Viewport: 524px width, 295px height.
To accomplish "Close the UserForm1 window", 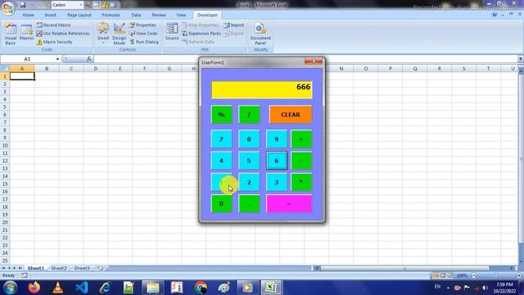I will [x=314, y=61].
